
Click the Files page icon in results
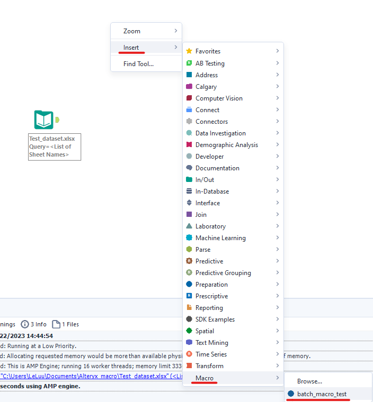click(56, 324)
